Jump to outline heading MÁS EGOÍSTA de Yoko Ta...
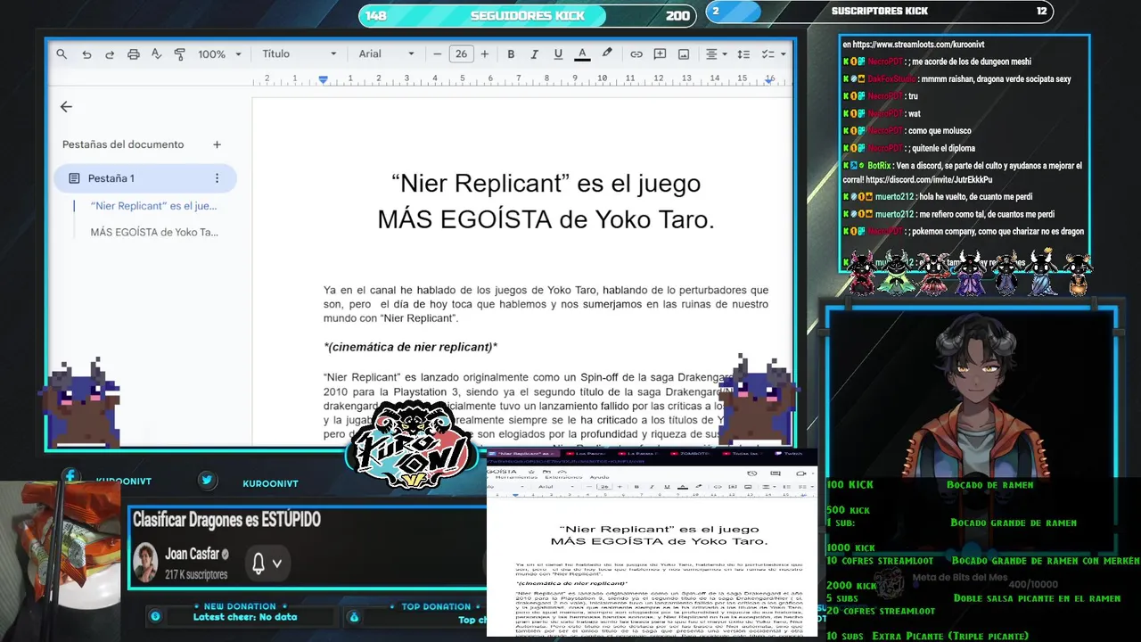The image size is (1141, 642). (x=154, y=233)
